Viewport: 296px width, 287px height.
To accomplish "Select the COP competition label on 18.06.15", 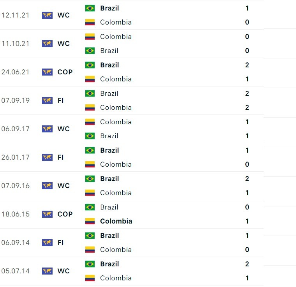I will pyautogui.click(x=65, y=214).
